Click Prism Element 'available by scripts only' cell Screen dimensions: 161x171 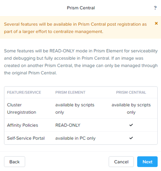75,109
